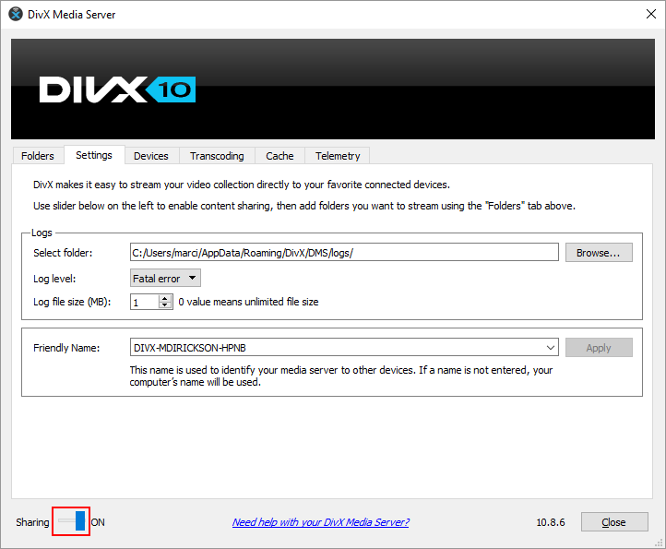
Task: Increase log file size with up arrow
Action: tap(165, 298)
